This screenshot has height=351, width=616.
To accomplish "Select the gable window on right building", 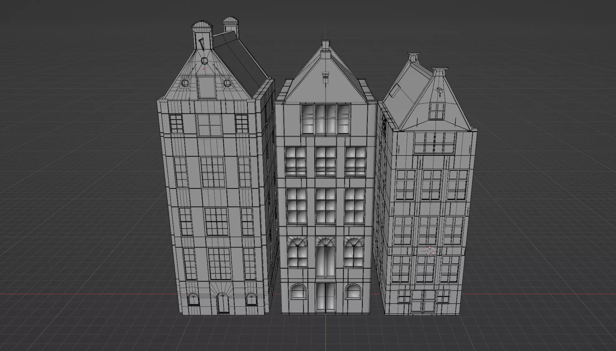I will pyautogui.click(x=436, y=111).
